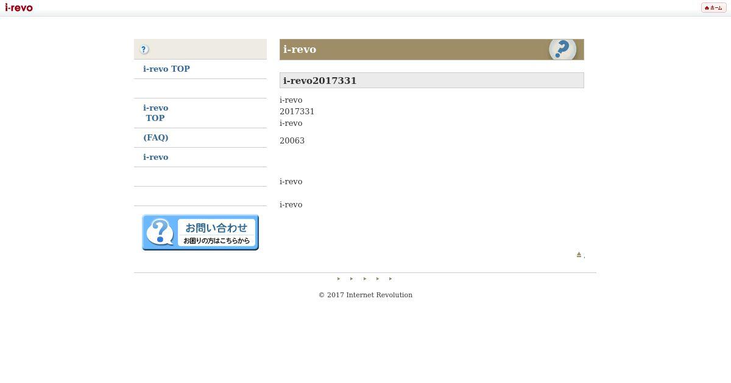Click the "2017331" line in the article body
731x383 pixels.
point(297,111)
